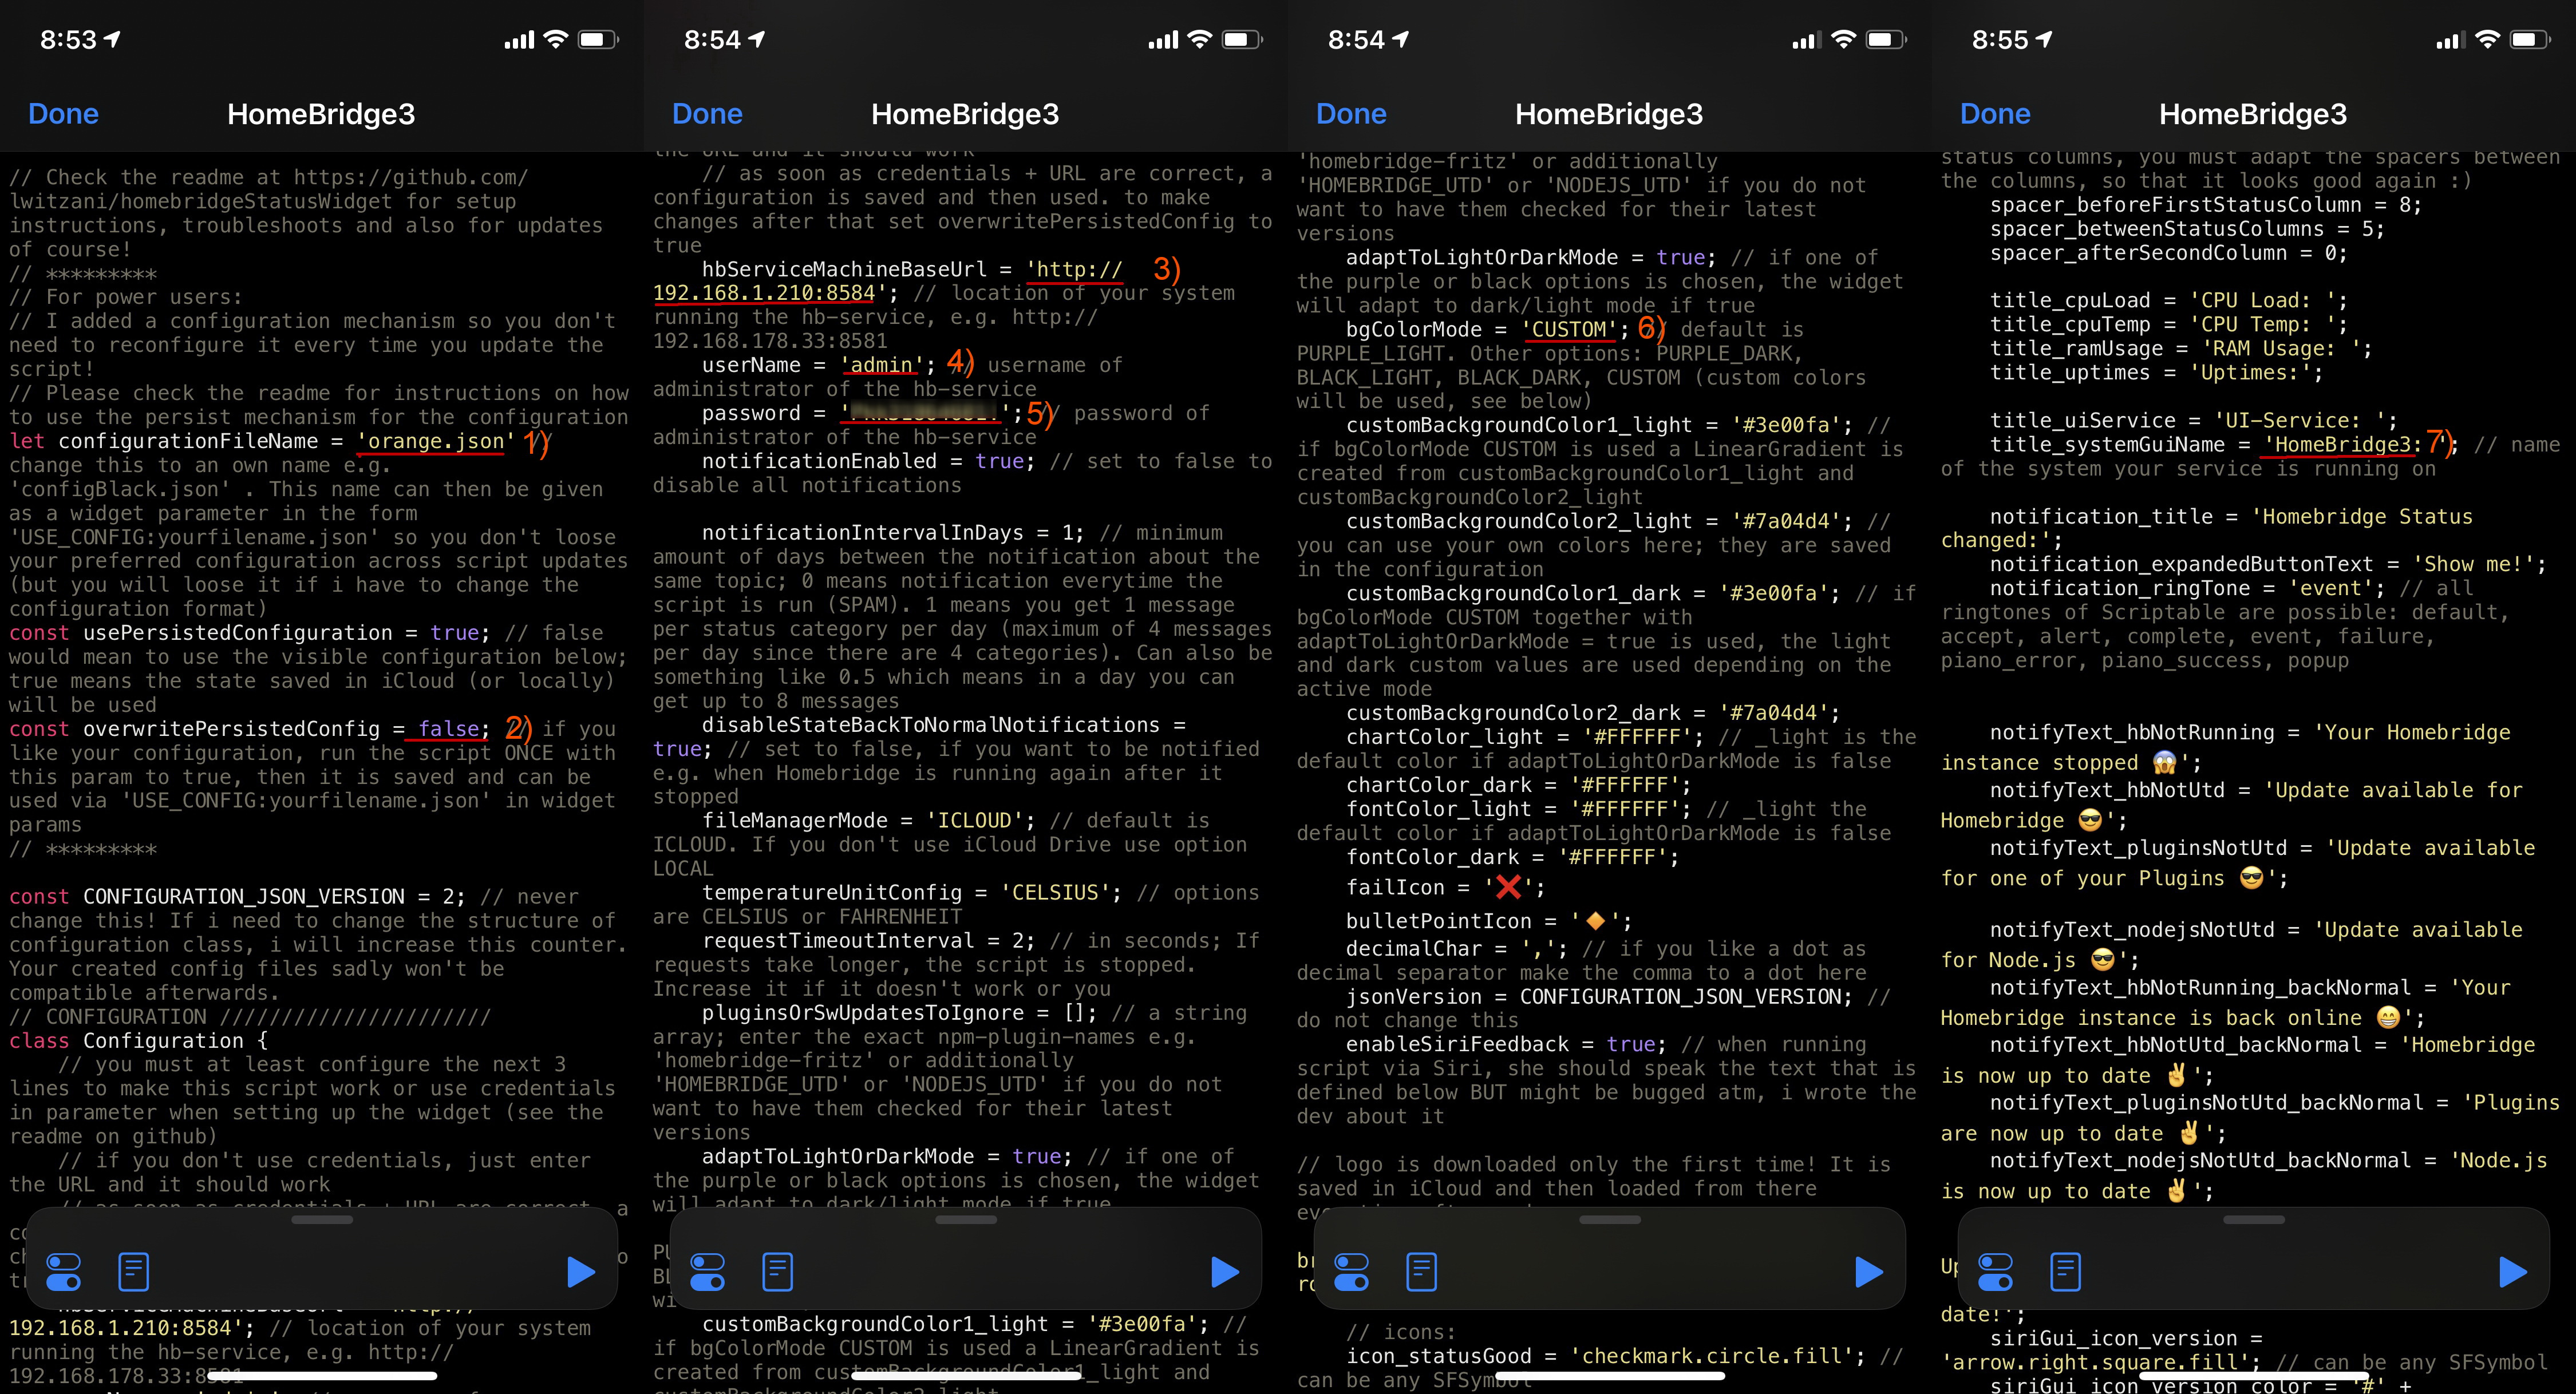Viewport: 2576px width, 1394px height.
Task: Tap the docs page icon in the third screen
Action: (1422, 1272)
